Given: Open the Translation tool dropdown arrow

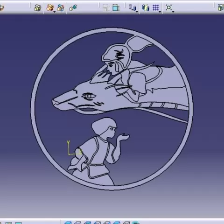Looking at the screenshot, I should (x=137, y=12).
